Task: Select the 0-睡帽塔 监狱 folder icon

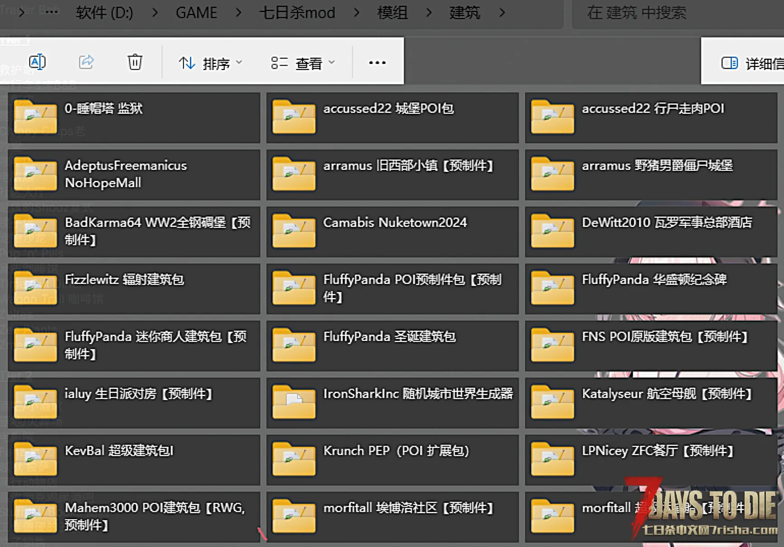Action: (x=35, y=117)
